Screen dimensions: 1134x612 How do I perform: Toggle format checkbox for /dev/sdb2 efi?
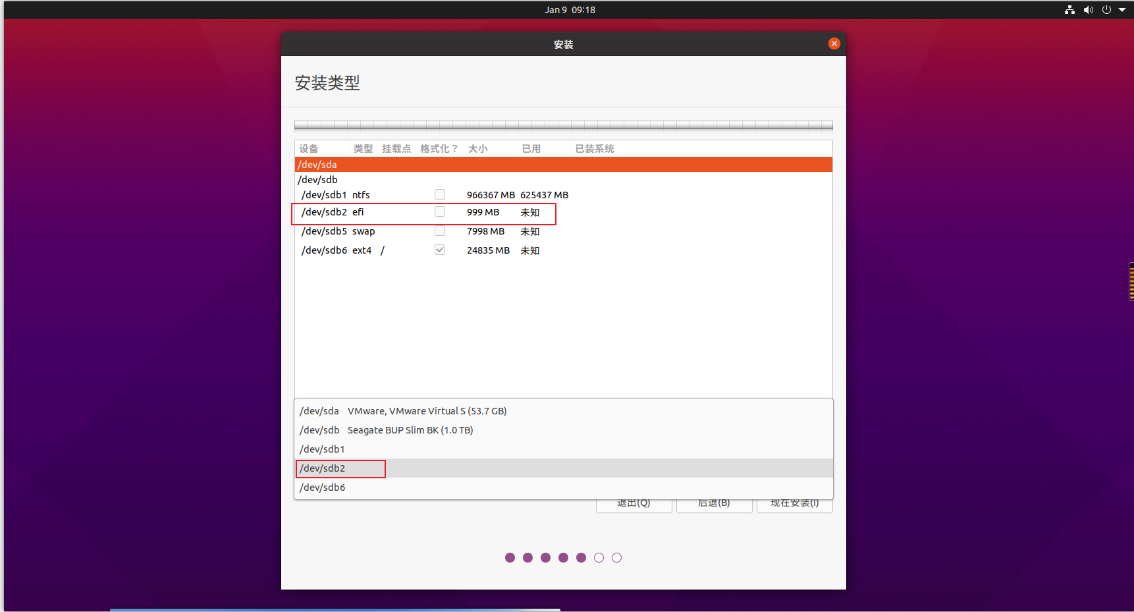[440, 211]
